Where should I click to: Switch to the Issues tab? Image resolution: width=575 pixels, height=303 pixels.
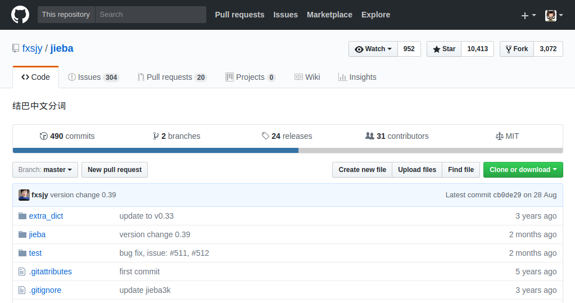click(x=93, y=77)
